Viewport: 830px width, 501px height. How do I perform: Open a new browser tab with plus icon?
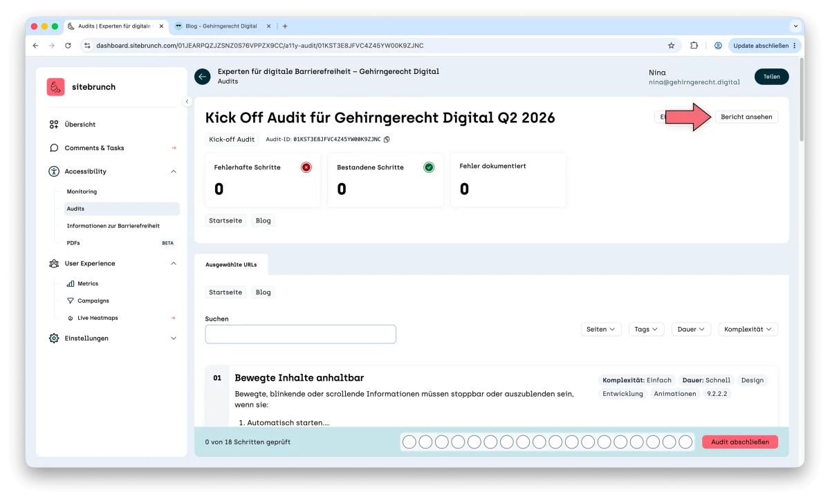pos(285,26)
